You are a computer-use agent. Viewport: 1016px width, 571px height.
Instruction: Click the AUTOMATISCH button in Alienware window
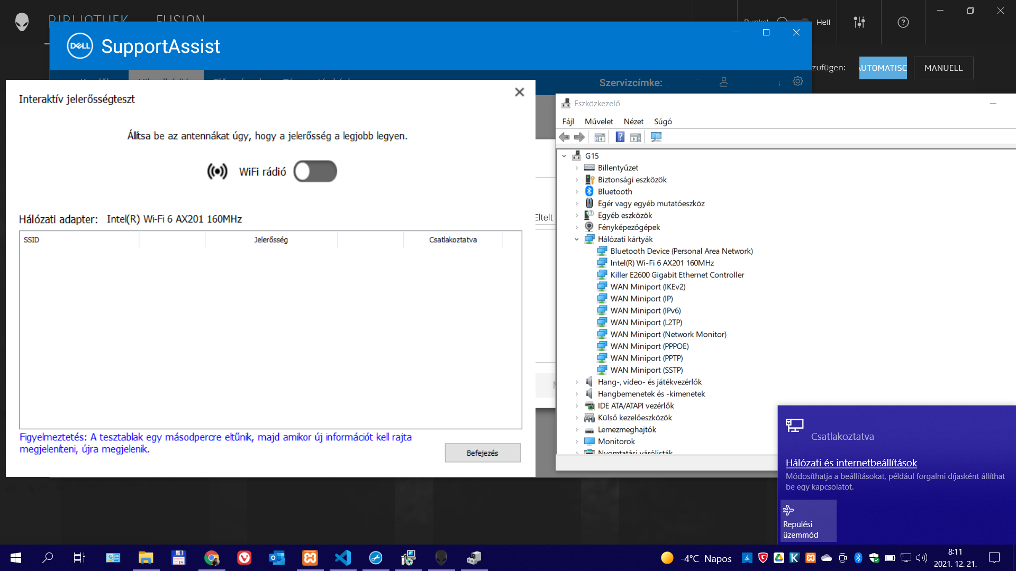pyautogui.click(x=883, y=68)
